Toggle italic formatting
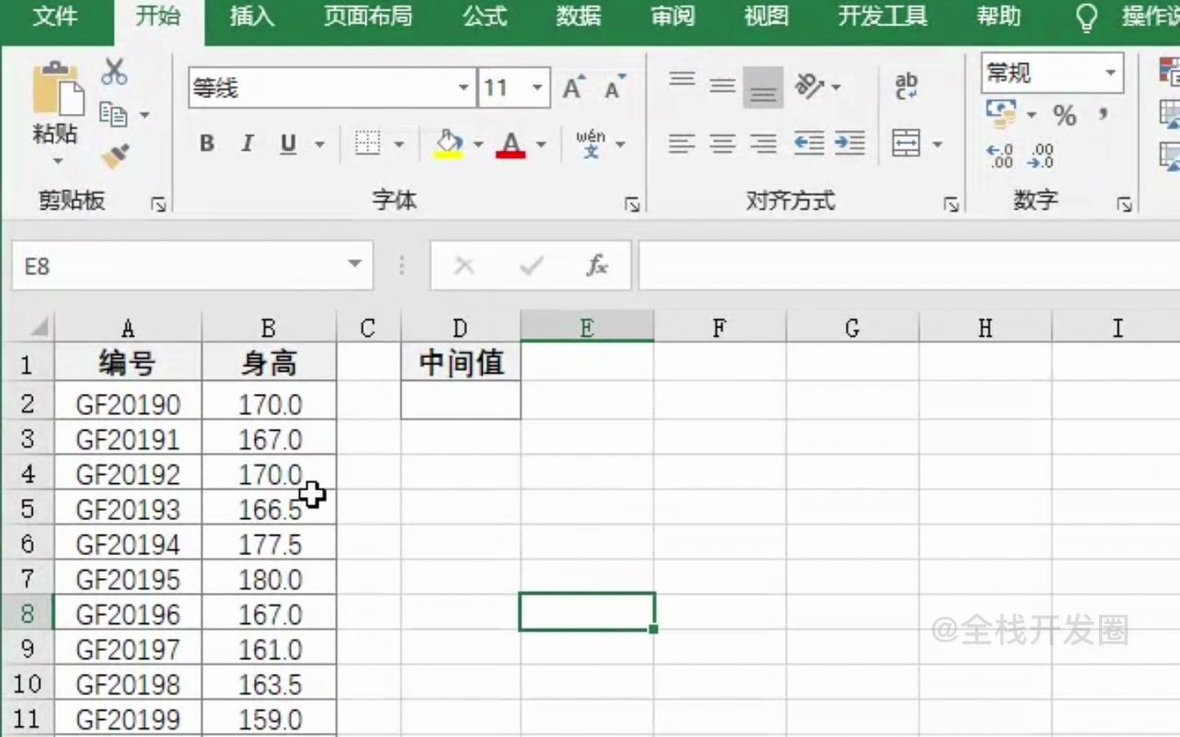 pos(247,144)
